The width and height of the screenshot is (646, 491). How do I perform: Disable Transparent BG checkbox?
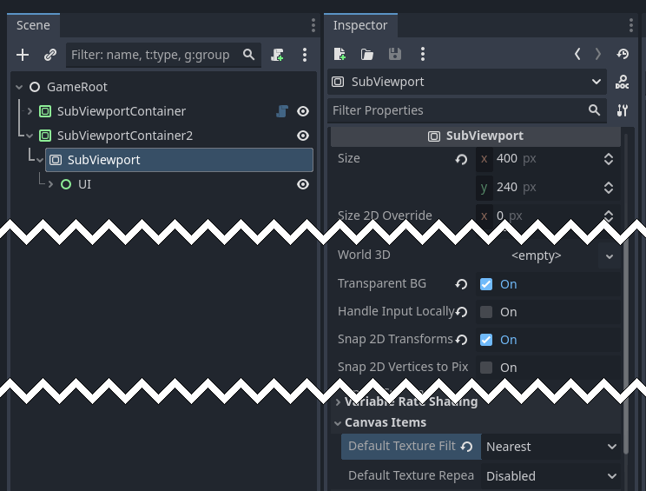click(x=486, y=284)
